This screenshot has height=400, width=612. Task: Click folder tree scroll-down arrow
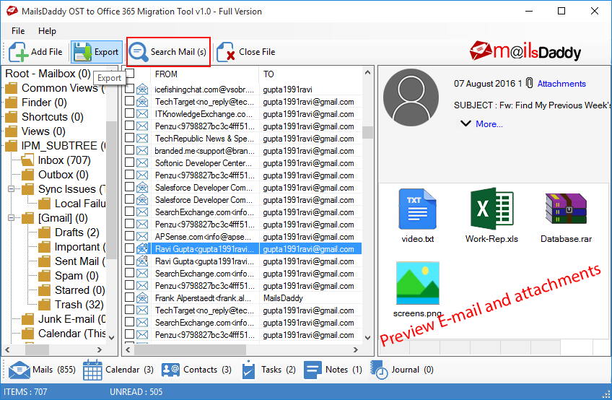[x=112, y=337]
